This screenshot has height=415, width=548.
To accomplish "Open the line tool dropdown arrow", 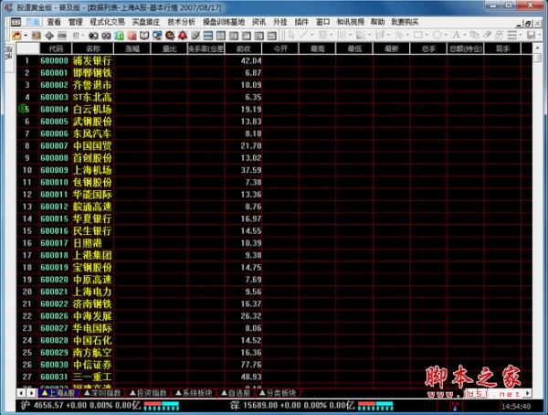I will click(x=311, y=35).
